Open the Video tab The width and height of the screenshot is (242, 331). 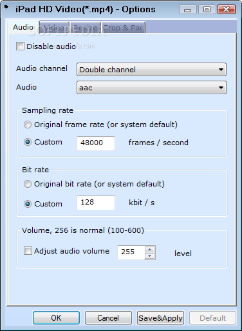click(x=55, y=28)
